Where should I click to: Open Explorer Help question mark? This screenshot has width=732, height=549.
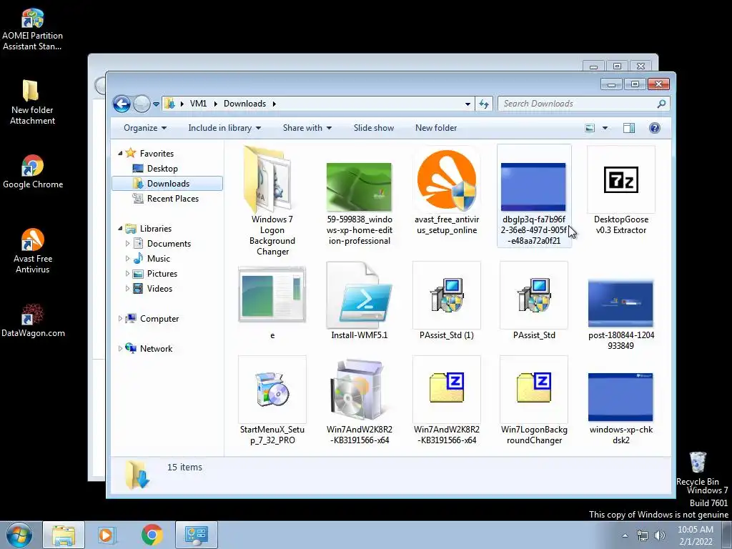point(655,128)
